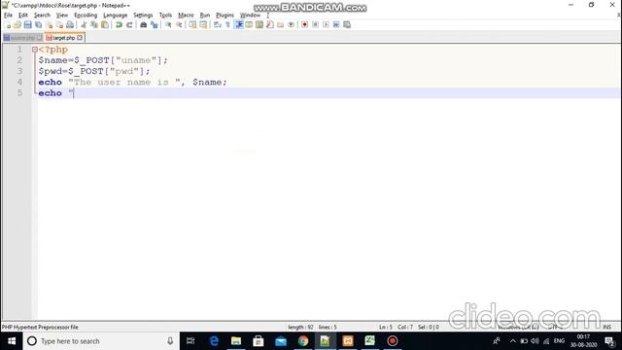Open the View menu
The height and width of the screenshot is (350, 622).
point(62,16)
